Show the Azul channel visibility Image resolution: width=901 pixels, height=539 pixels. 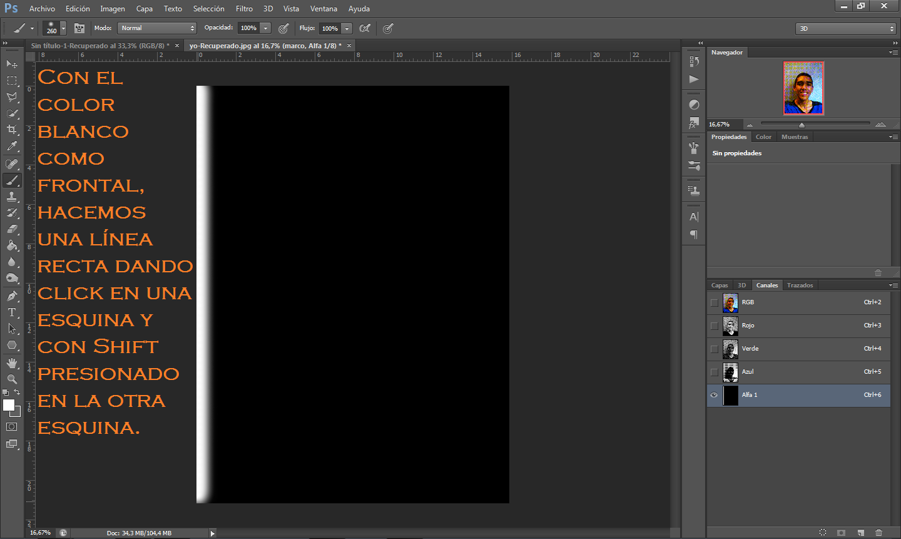714,372
